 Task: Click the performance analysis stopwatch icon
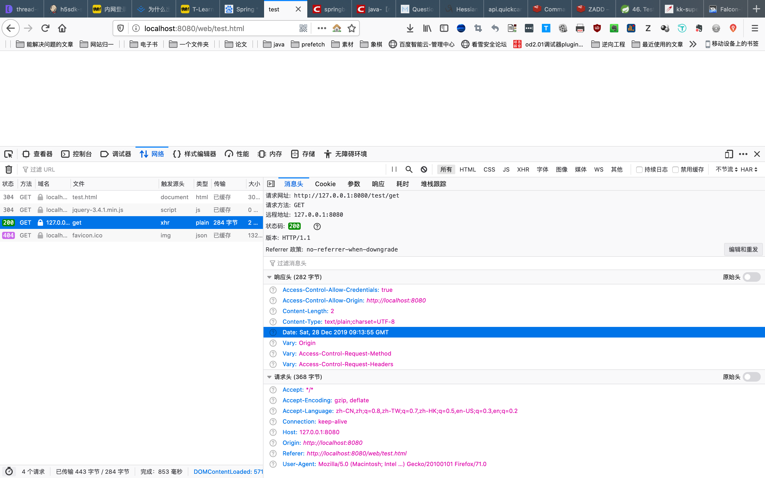click(x=9, y=471)
